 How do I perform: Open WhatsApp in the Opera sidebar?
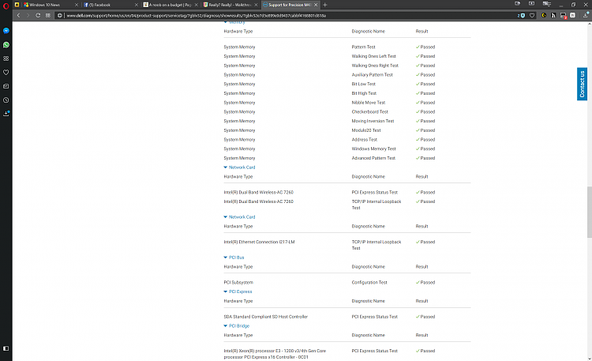tap(6, 44)
